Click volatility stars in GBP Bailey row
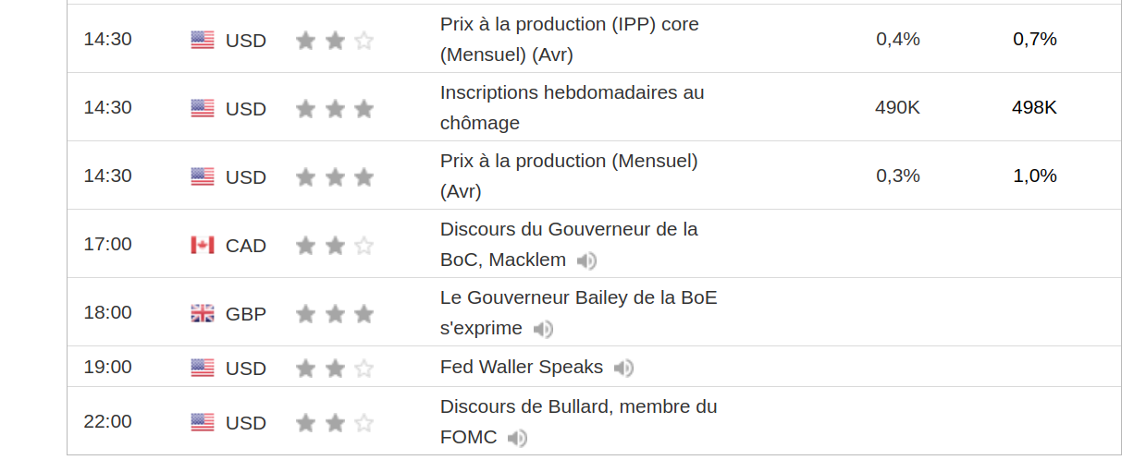The image size is (1146, 460). pos(334,314)
